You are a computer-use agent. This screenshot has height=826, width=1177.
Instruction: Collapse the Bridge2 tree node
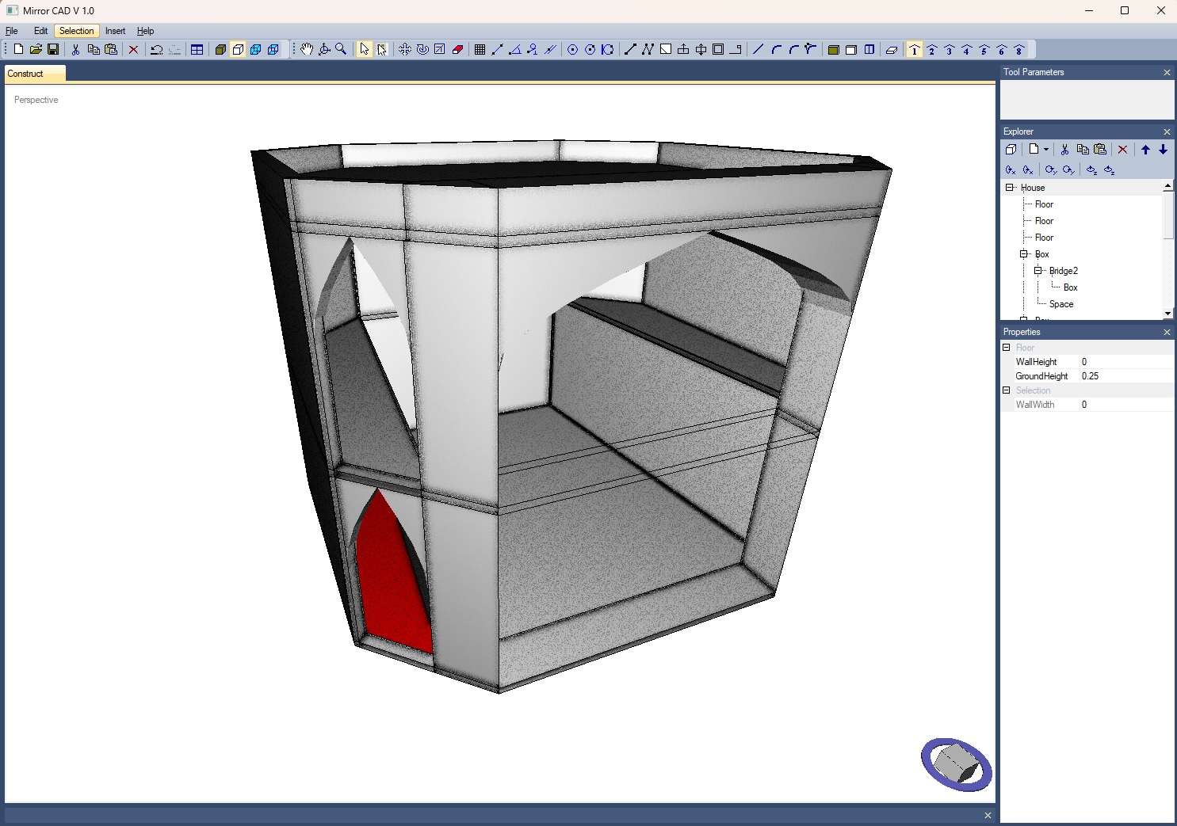point(1038,271)
